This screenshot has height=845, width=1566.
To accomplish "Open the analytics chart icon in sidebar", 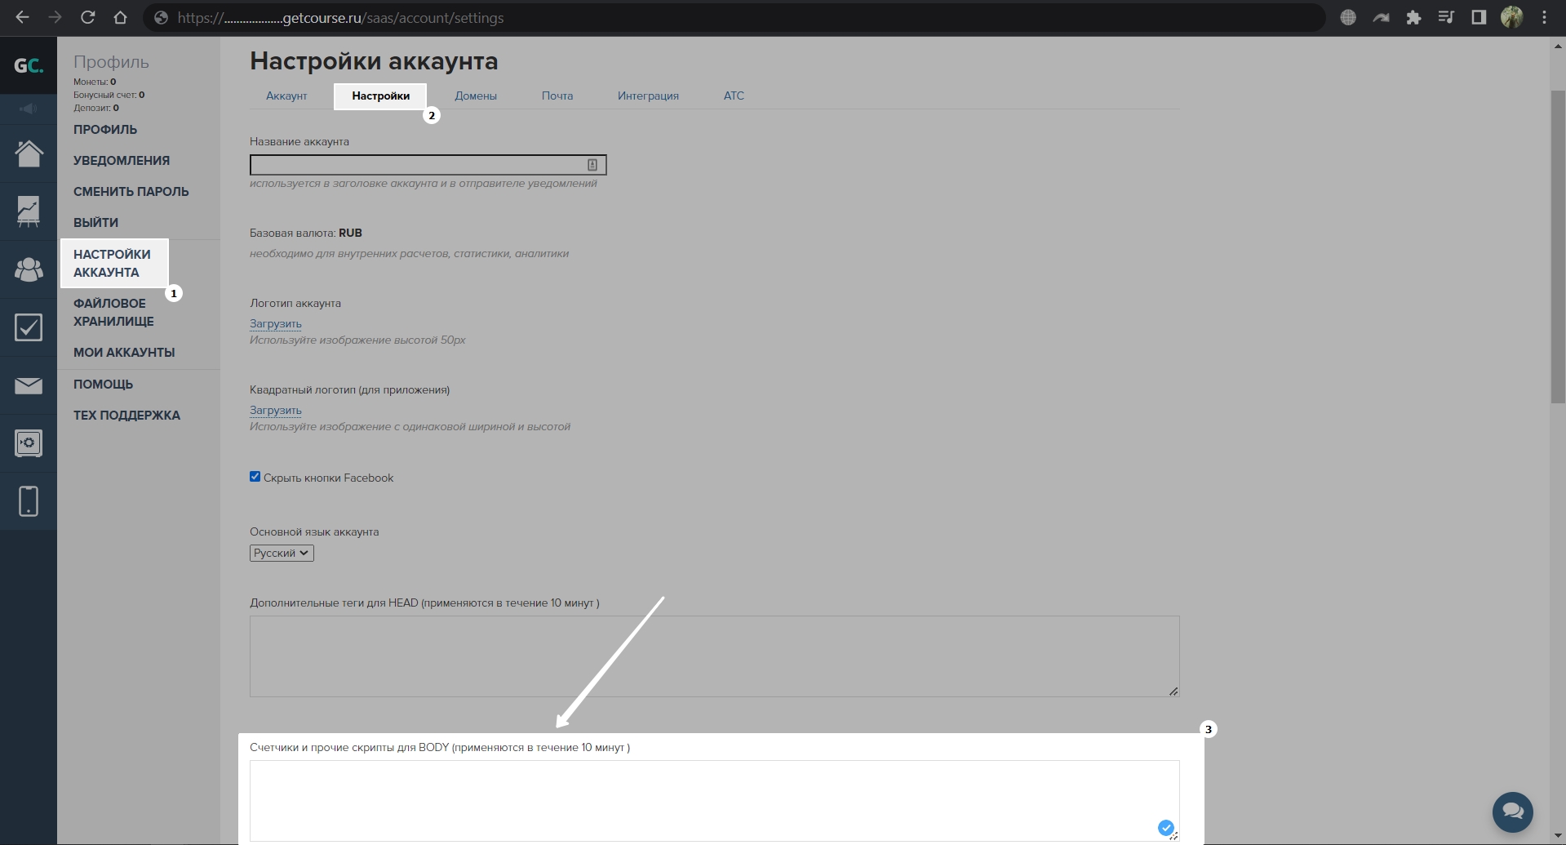I will [x=29, y=211].
